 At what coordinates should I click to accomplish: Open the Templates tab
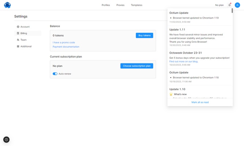[x=136, y=5]
